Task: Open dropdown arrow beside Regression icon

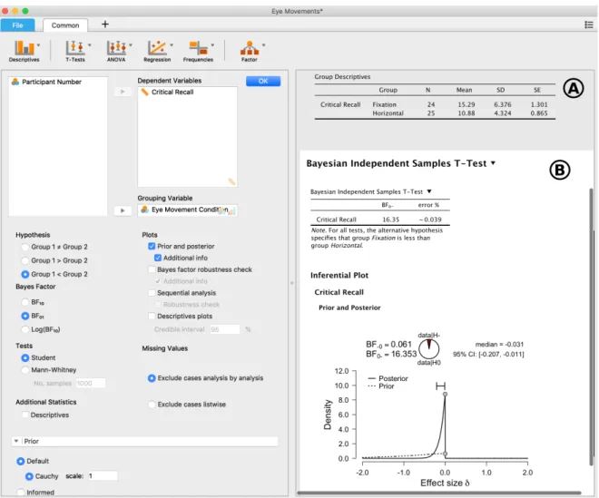Action: pos(172,45)
